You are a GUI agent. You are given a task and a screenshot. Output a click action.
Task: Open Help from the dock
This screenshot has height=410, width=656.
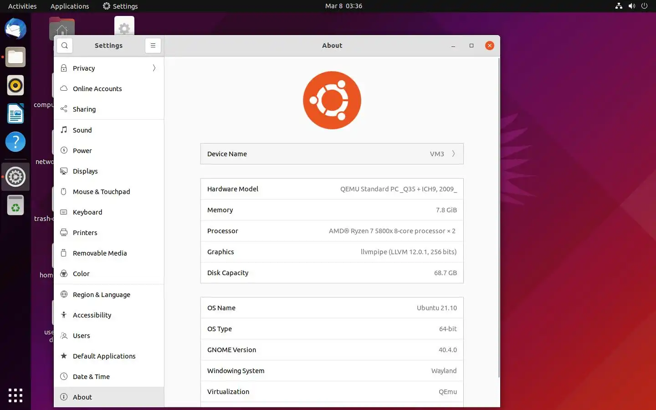[x=15, y=142]
